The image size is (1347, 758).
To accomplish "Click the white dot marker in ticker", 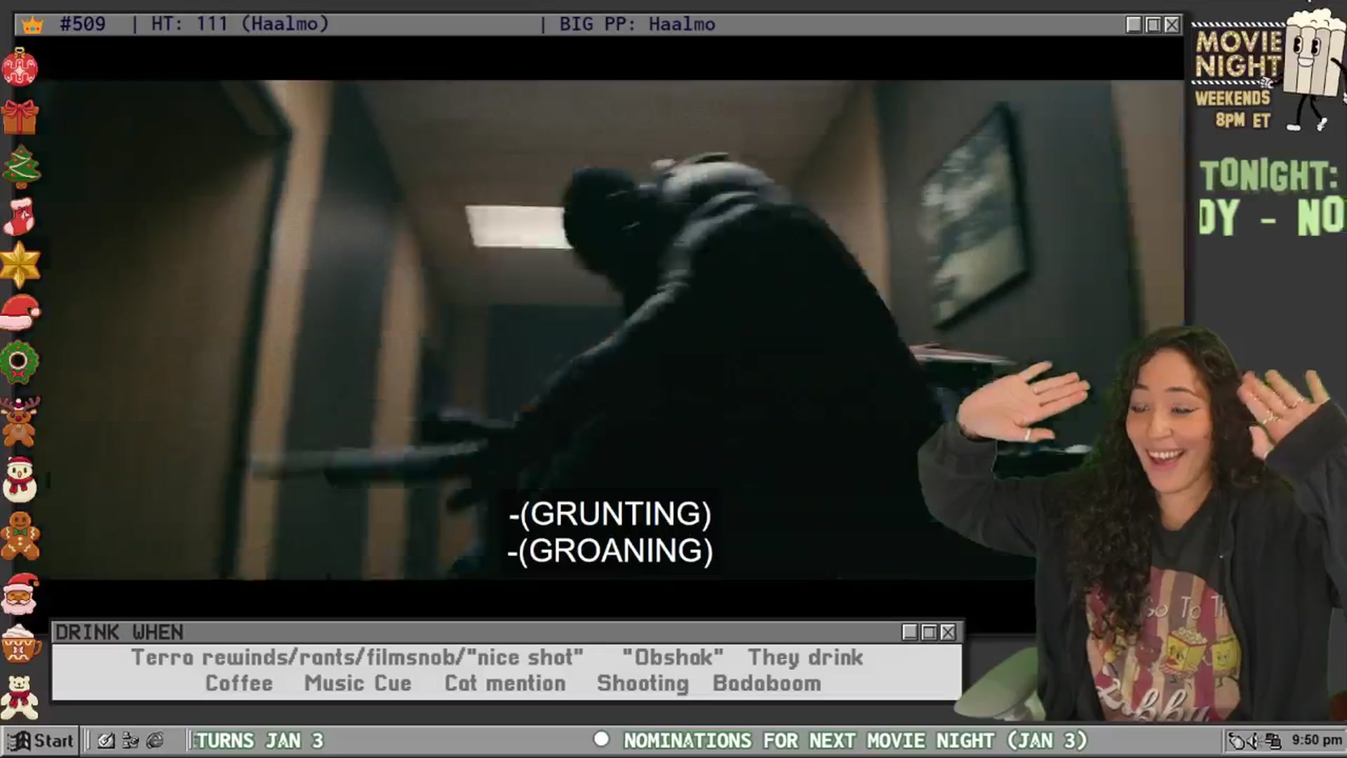I will click(601, 739).
